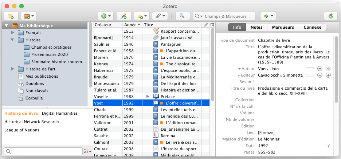Click the collections pane scrollbar

pyautogui.click(x=90, y=54)
